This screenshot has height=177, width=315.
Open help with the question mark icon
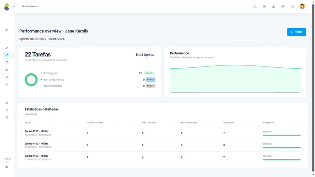pyautogui.click(x=293, y=7)
